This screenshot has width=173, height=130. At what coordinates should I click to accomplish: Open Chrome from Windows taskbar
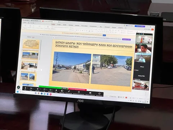pyautogui.click(x=39, y=93)
